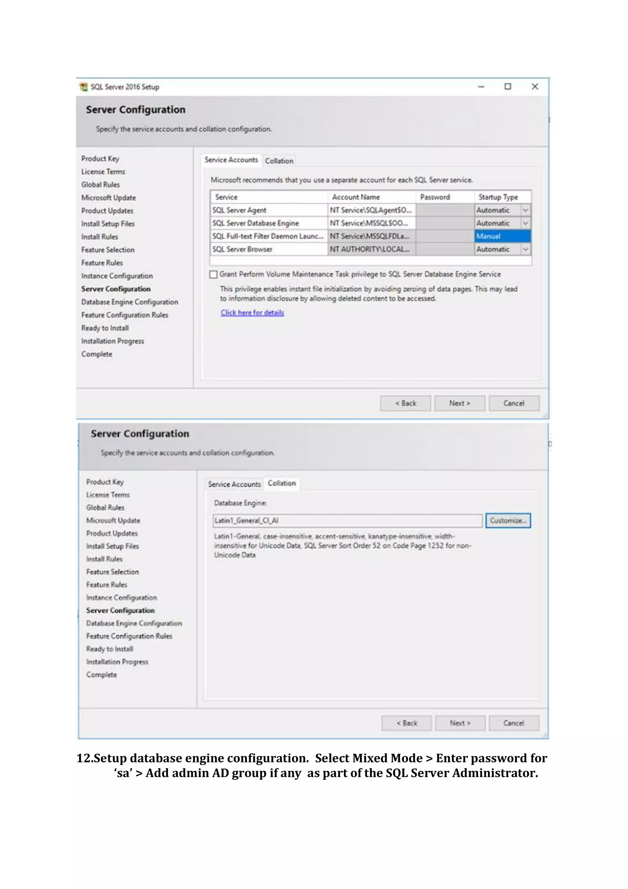628x889 pixels.
Task: Click Feature Configuration Rules step in lower sidebar
Action: (x=129, y=636)
